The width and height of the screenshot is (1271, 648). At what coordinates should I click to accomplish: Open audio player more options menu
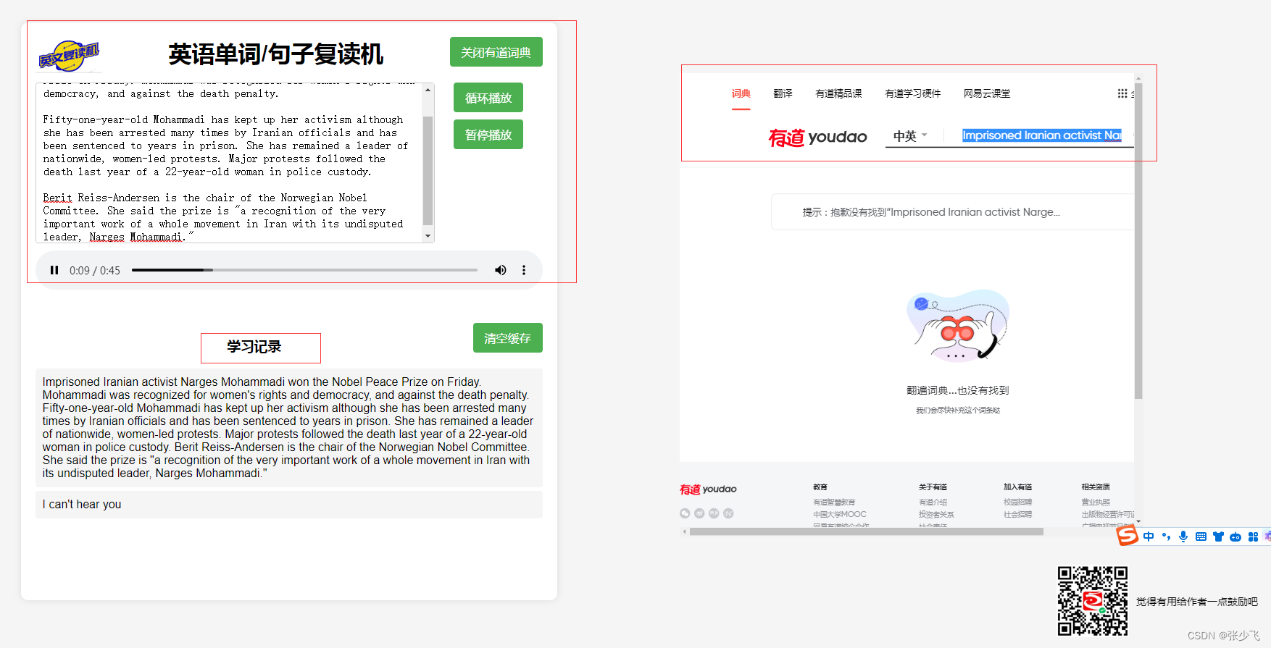524,270
